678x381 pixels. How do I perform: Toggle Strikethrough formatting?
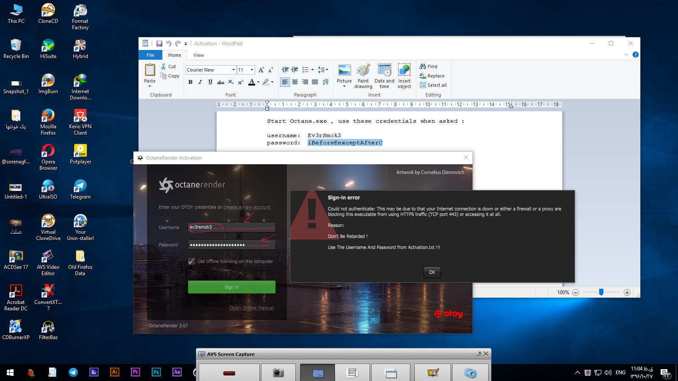(x=220, y=82)
